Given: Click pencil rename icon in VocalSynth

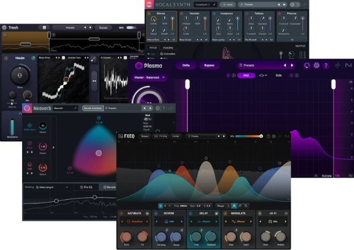Looking at the screenshot, I should point(214,5).
